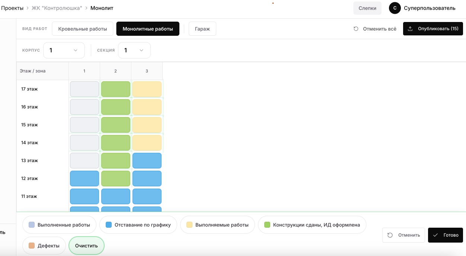Click the blue cell 11 этаж zone 1
Viewport: 466px width, 256px height.
(84, 196)
